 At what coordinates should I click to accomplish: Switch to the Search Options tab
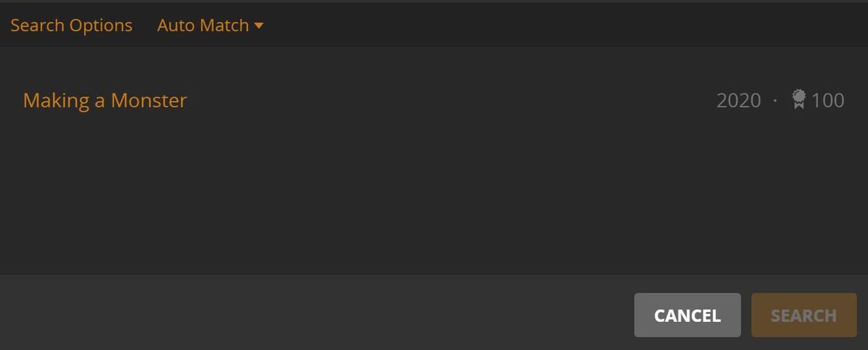click(72, 26)
